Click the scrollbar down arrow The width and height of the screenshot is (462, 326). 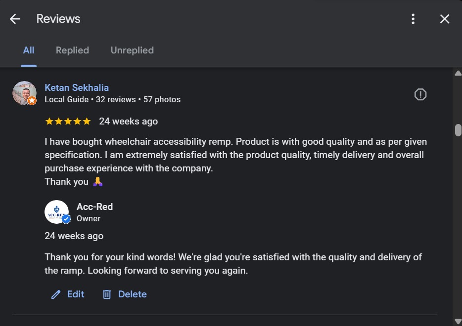(x=458, y=322)
